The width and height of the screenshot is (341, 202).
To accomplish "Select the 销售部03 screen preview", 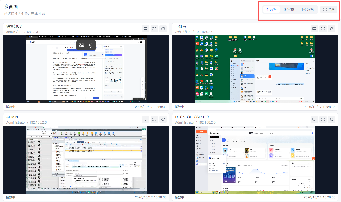I will click(x=86, y=69).
